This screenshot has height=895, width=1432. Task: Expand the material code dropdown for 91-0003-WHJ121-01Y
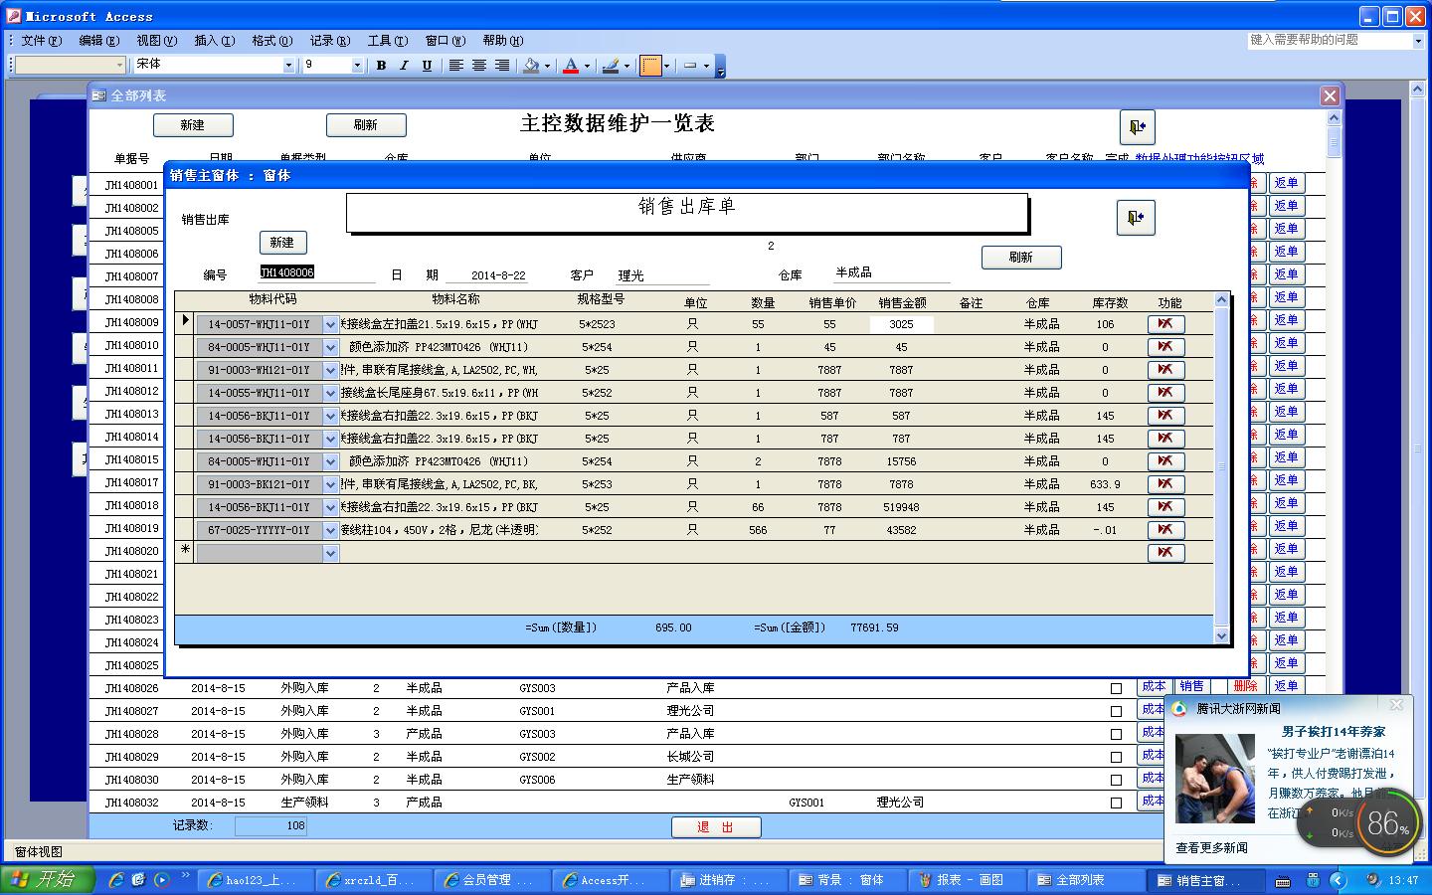point(331,370)
